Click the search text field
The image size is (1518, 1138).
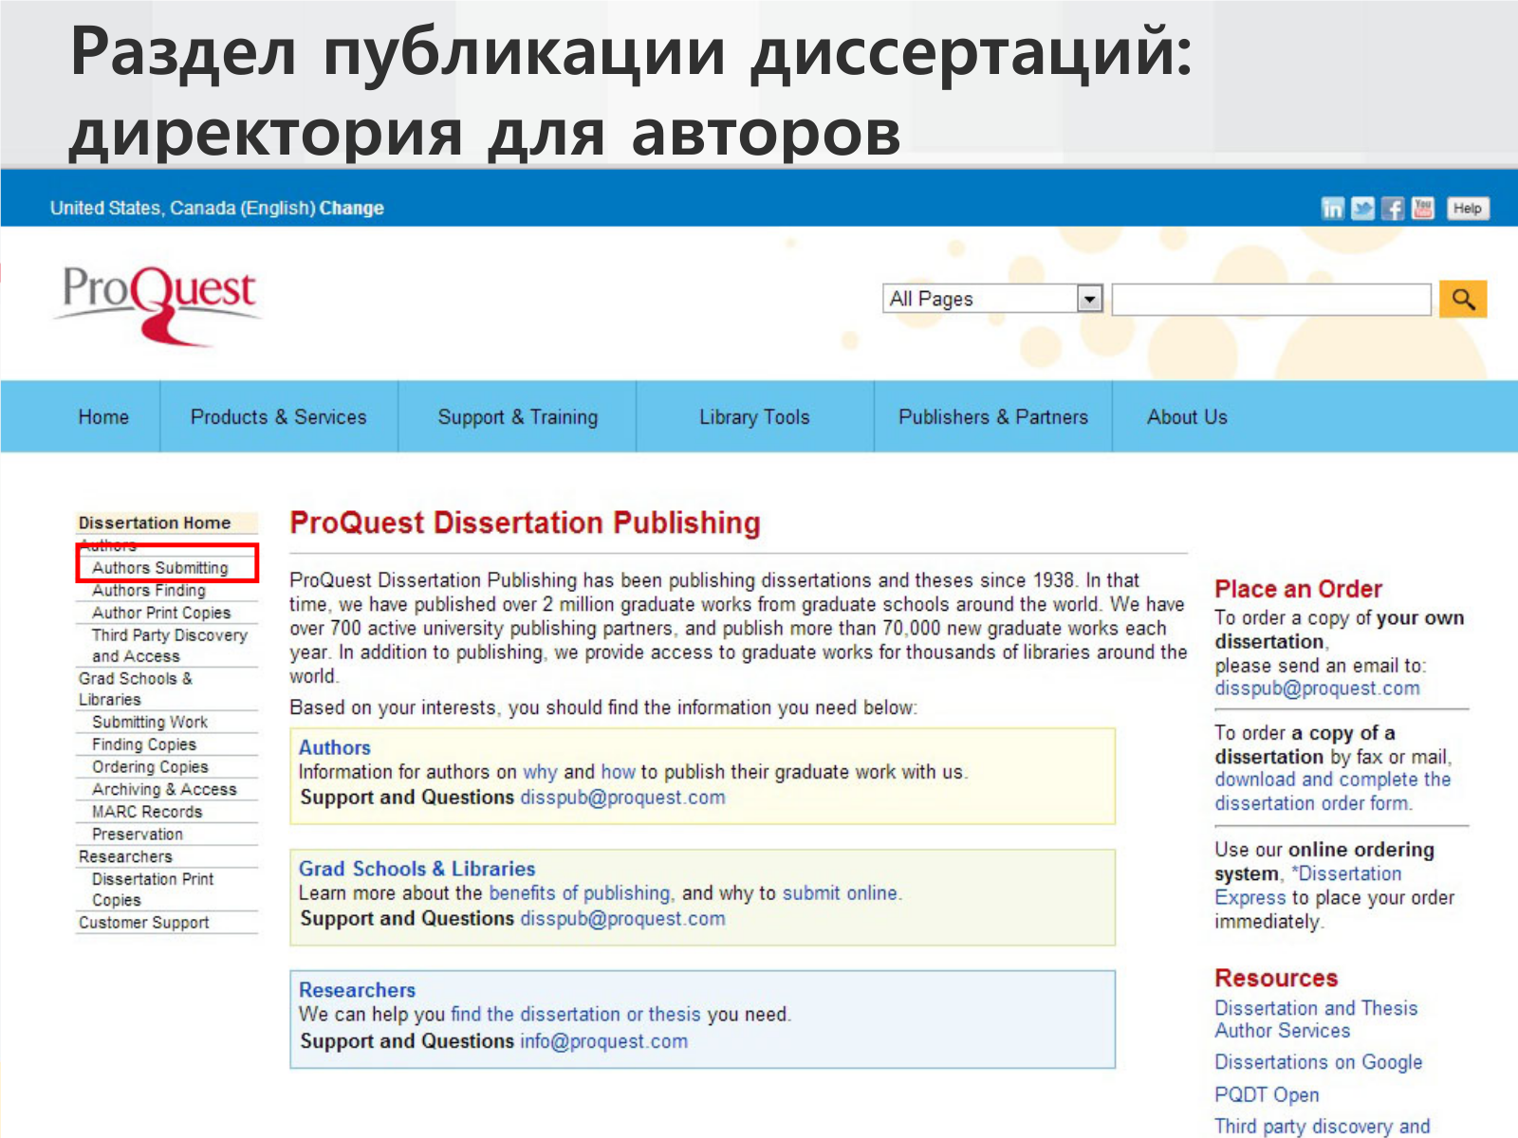click(1271, 300)
